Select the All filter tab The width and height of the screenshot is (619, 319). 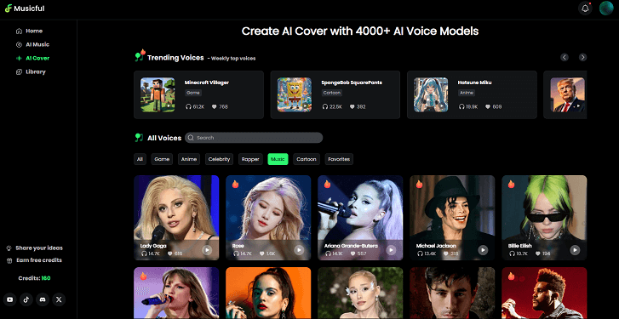pyautogui.click(x=140, y=159)
